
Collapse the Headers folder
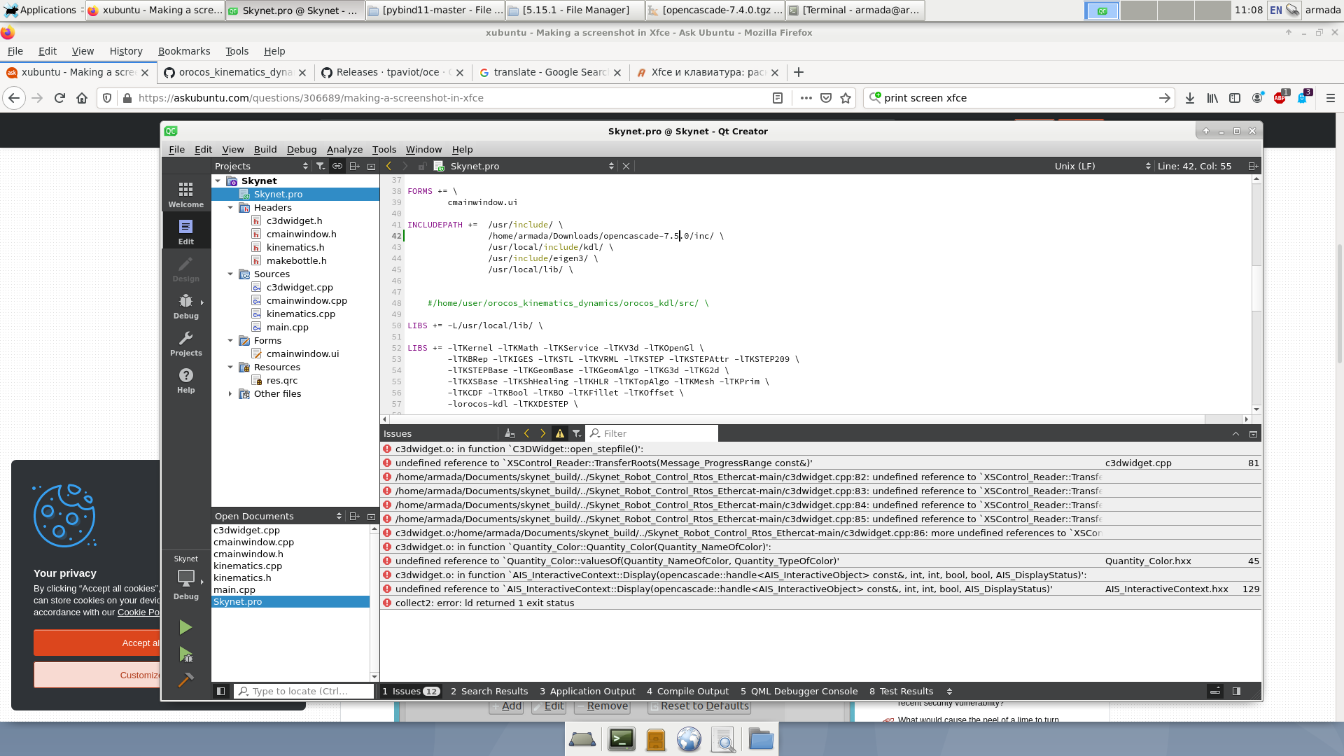click(x=230, y=207)
